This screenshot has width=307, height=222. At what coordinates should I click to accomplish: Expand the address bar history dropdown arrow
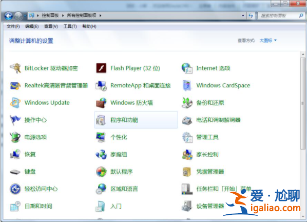coord(243,15)
